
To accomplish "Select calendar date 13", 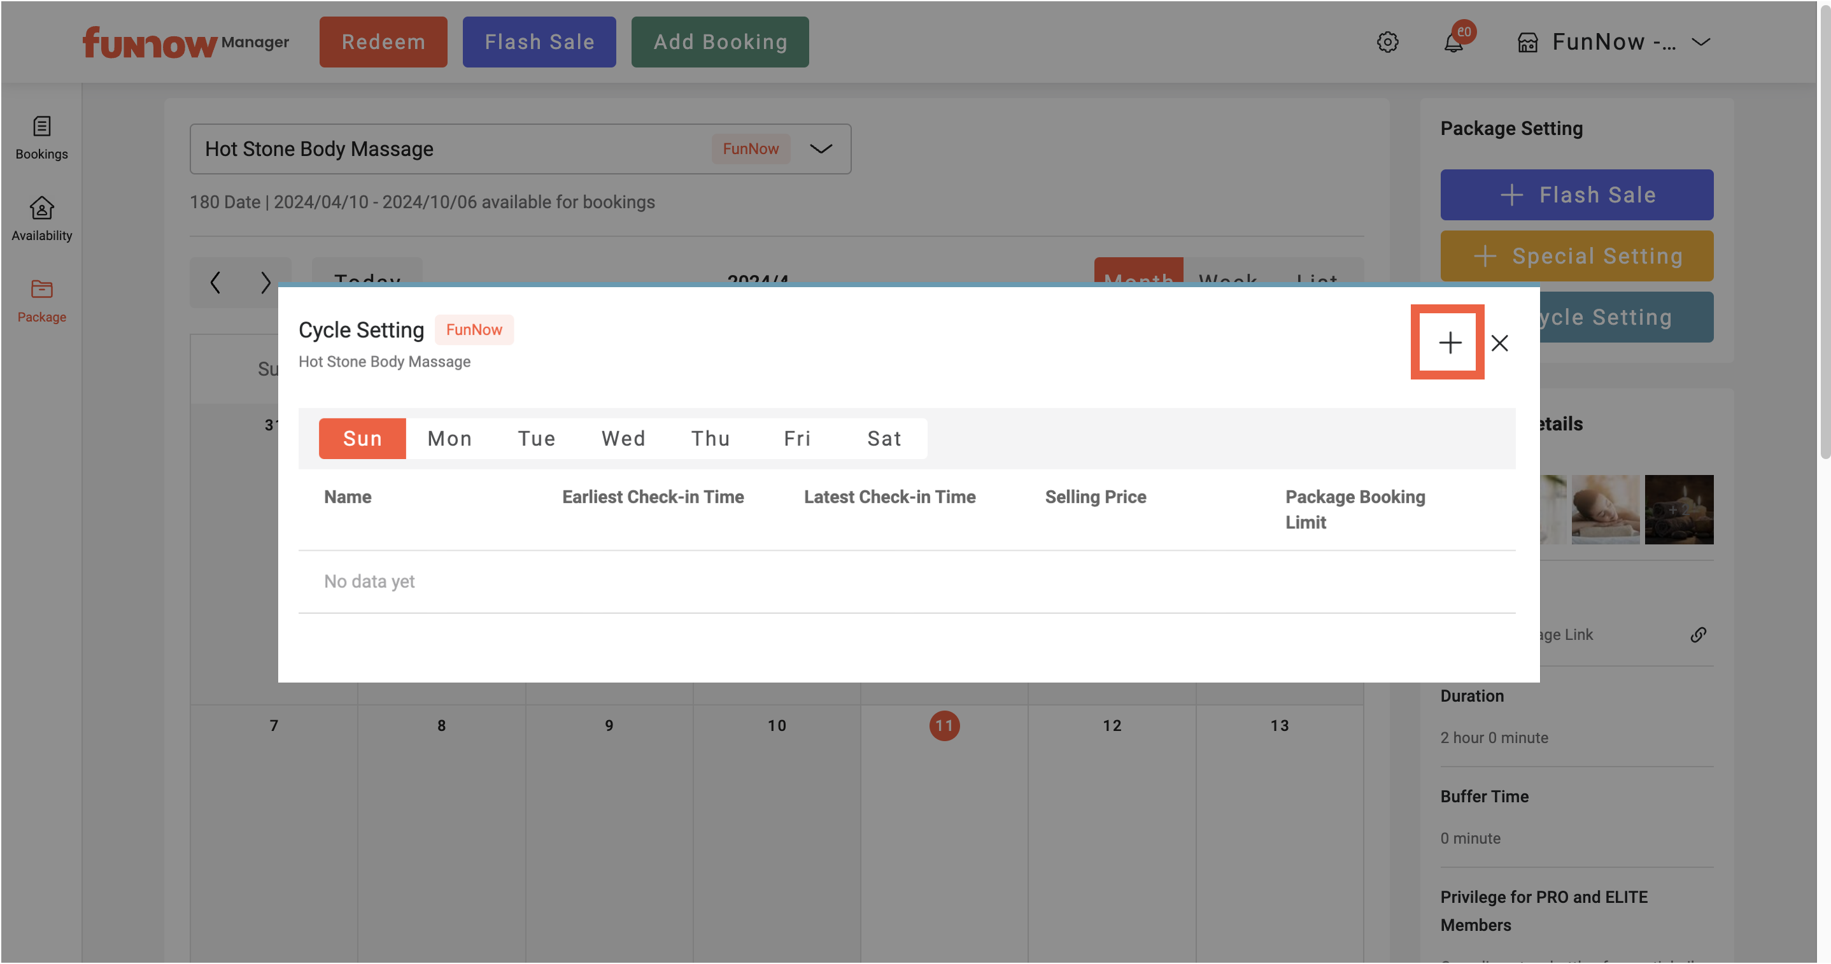I will tap(1280, 726).
